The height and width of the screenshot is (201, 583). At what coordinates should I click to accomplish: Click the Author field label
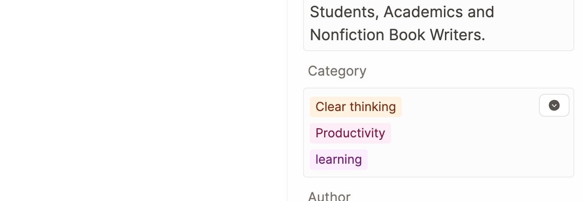[329, 196]
